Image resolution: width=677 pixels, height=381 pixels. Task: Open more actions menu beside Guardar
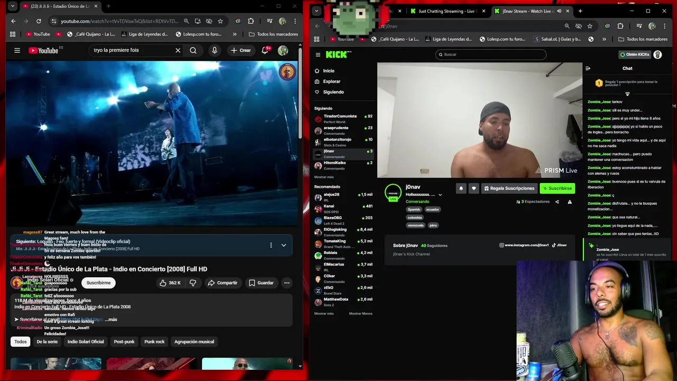(287, 283)
